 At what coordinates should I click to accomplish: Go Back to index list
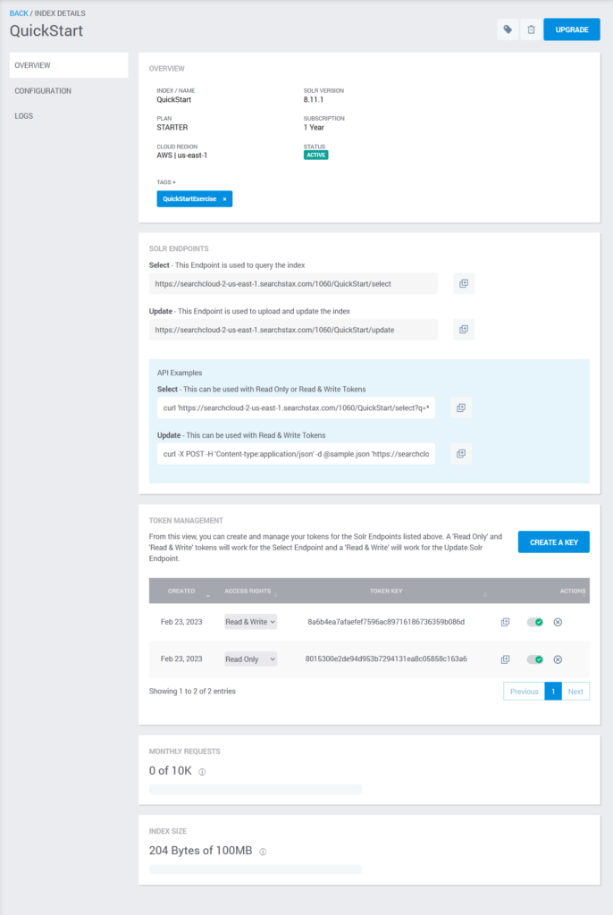[x=19, y=13]
